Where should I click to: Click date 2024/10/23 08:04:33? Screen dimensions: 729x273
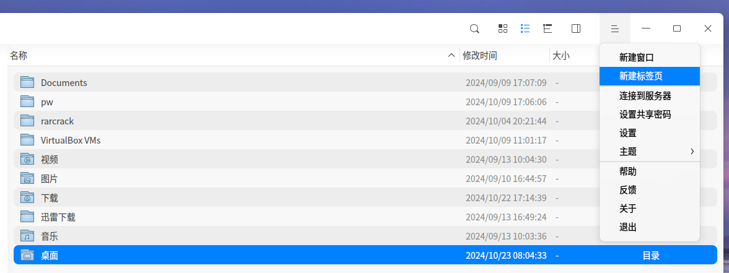pos(506,255)
